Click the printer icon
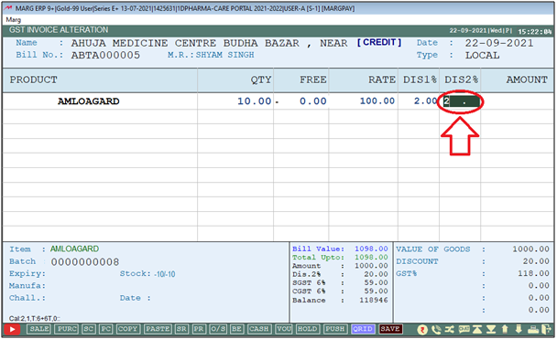 (x=533, y=330)
